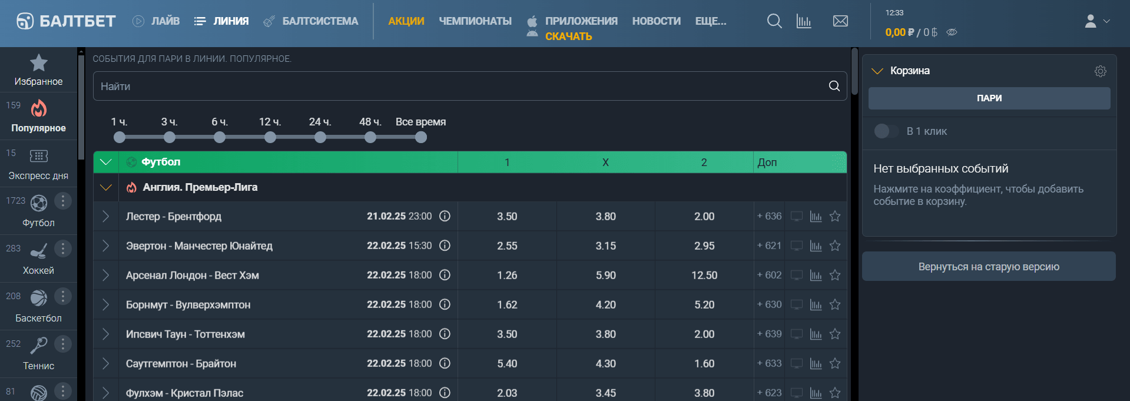Expand Эвертон - Манчестер Юнайтед match row

106,246
